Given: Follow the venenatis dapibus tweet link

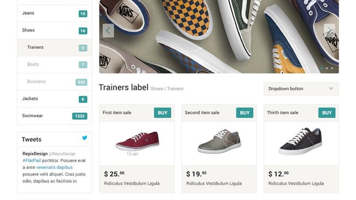Looking at the screenshot, I should pos(54,168).
